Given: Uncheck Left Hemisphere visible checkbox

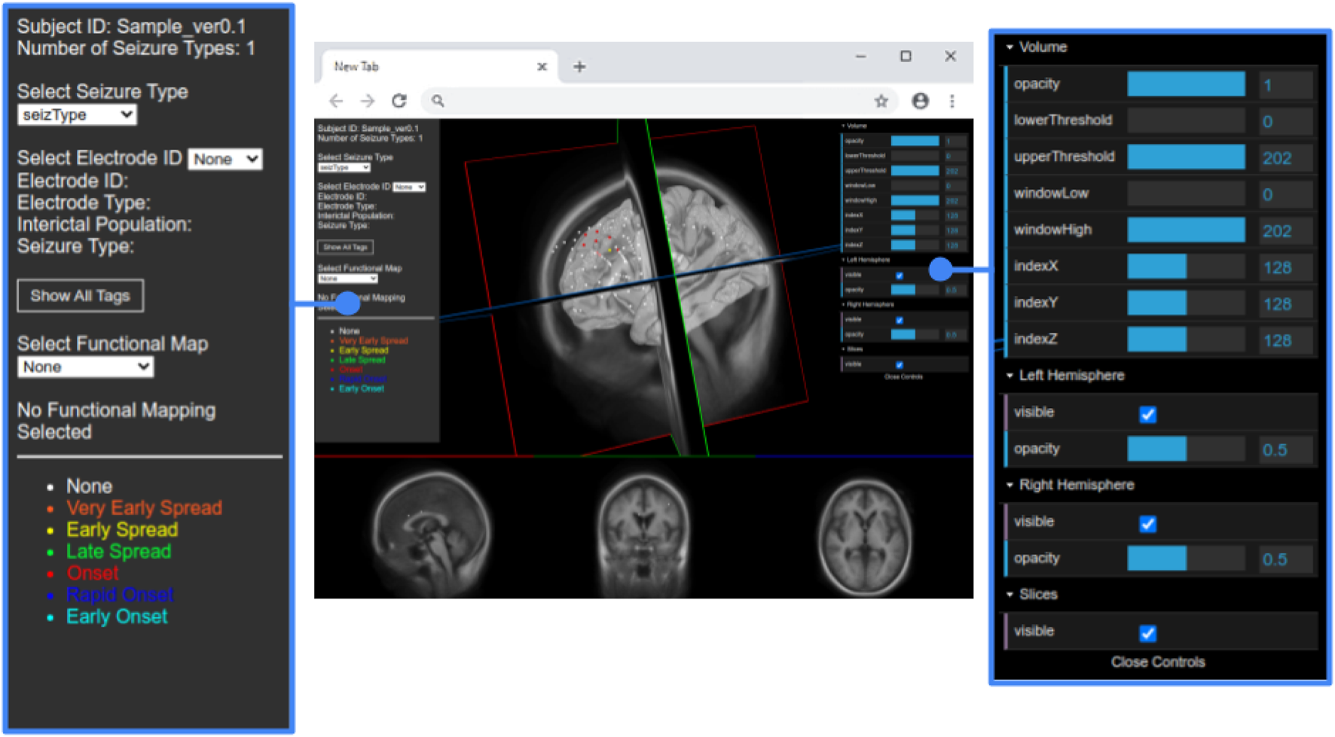Looking at the screenshot, I should click(1147, 414).
